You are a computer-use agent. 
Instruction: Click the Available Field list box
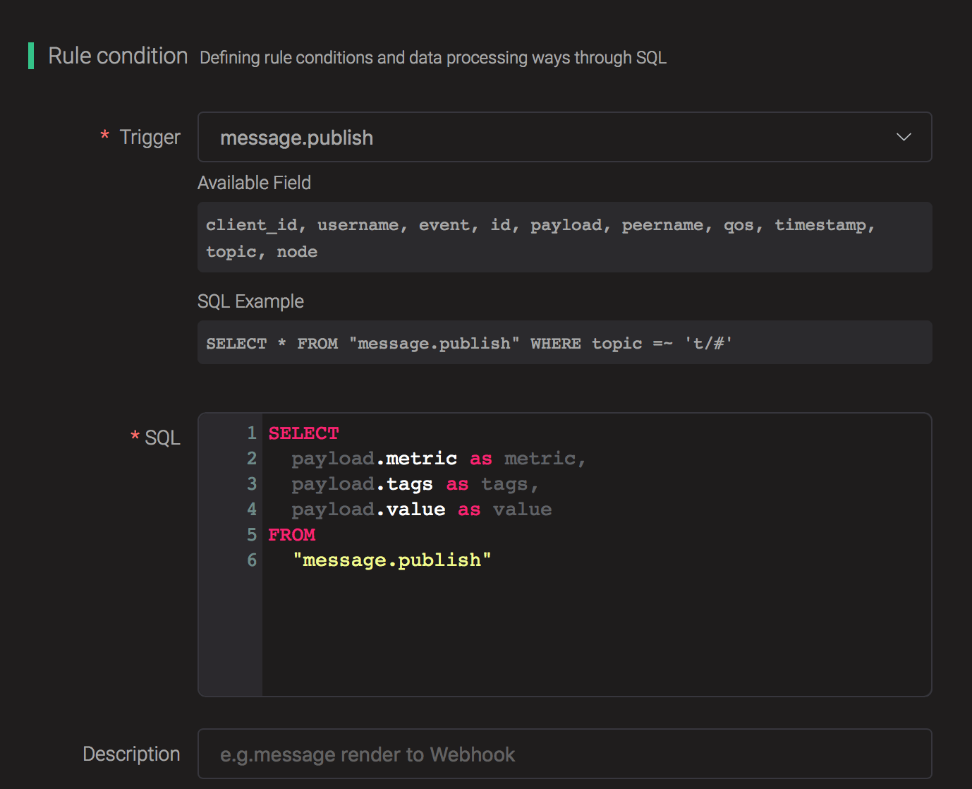pos(564,238)
